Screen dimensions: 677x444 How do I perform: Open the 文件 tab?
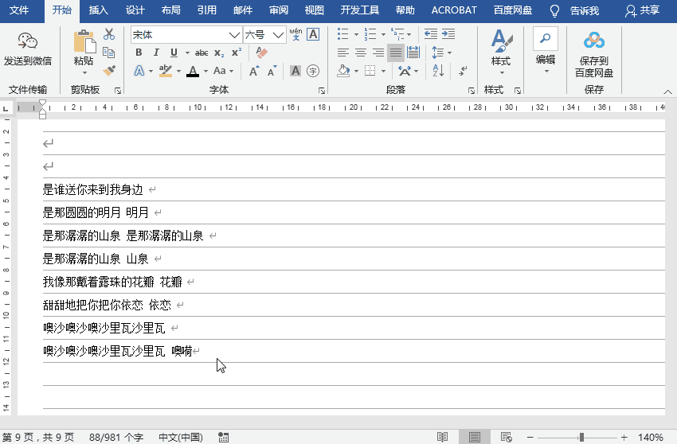pyautogui.click(x=19, y=10)
